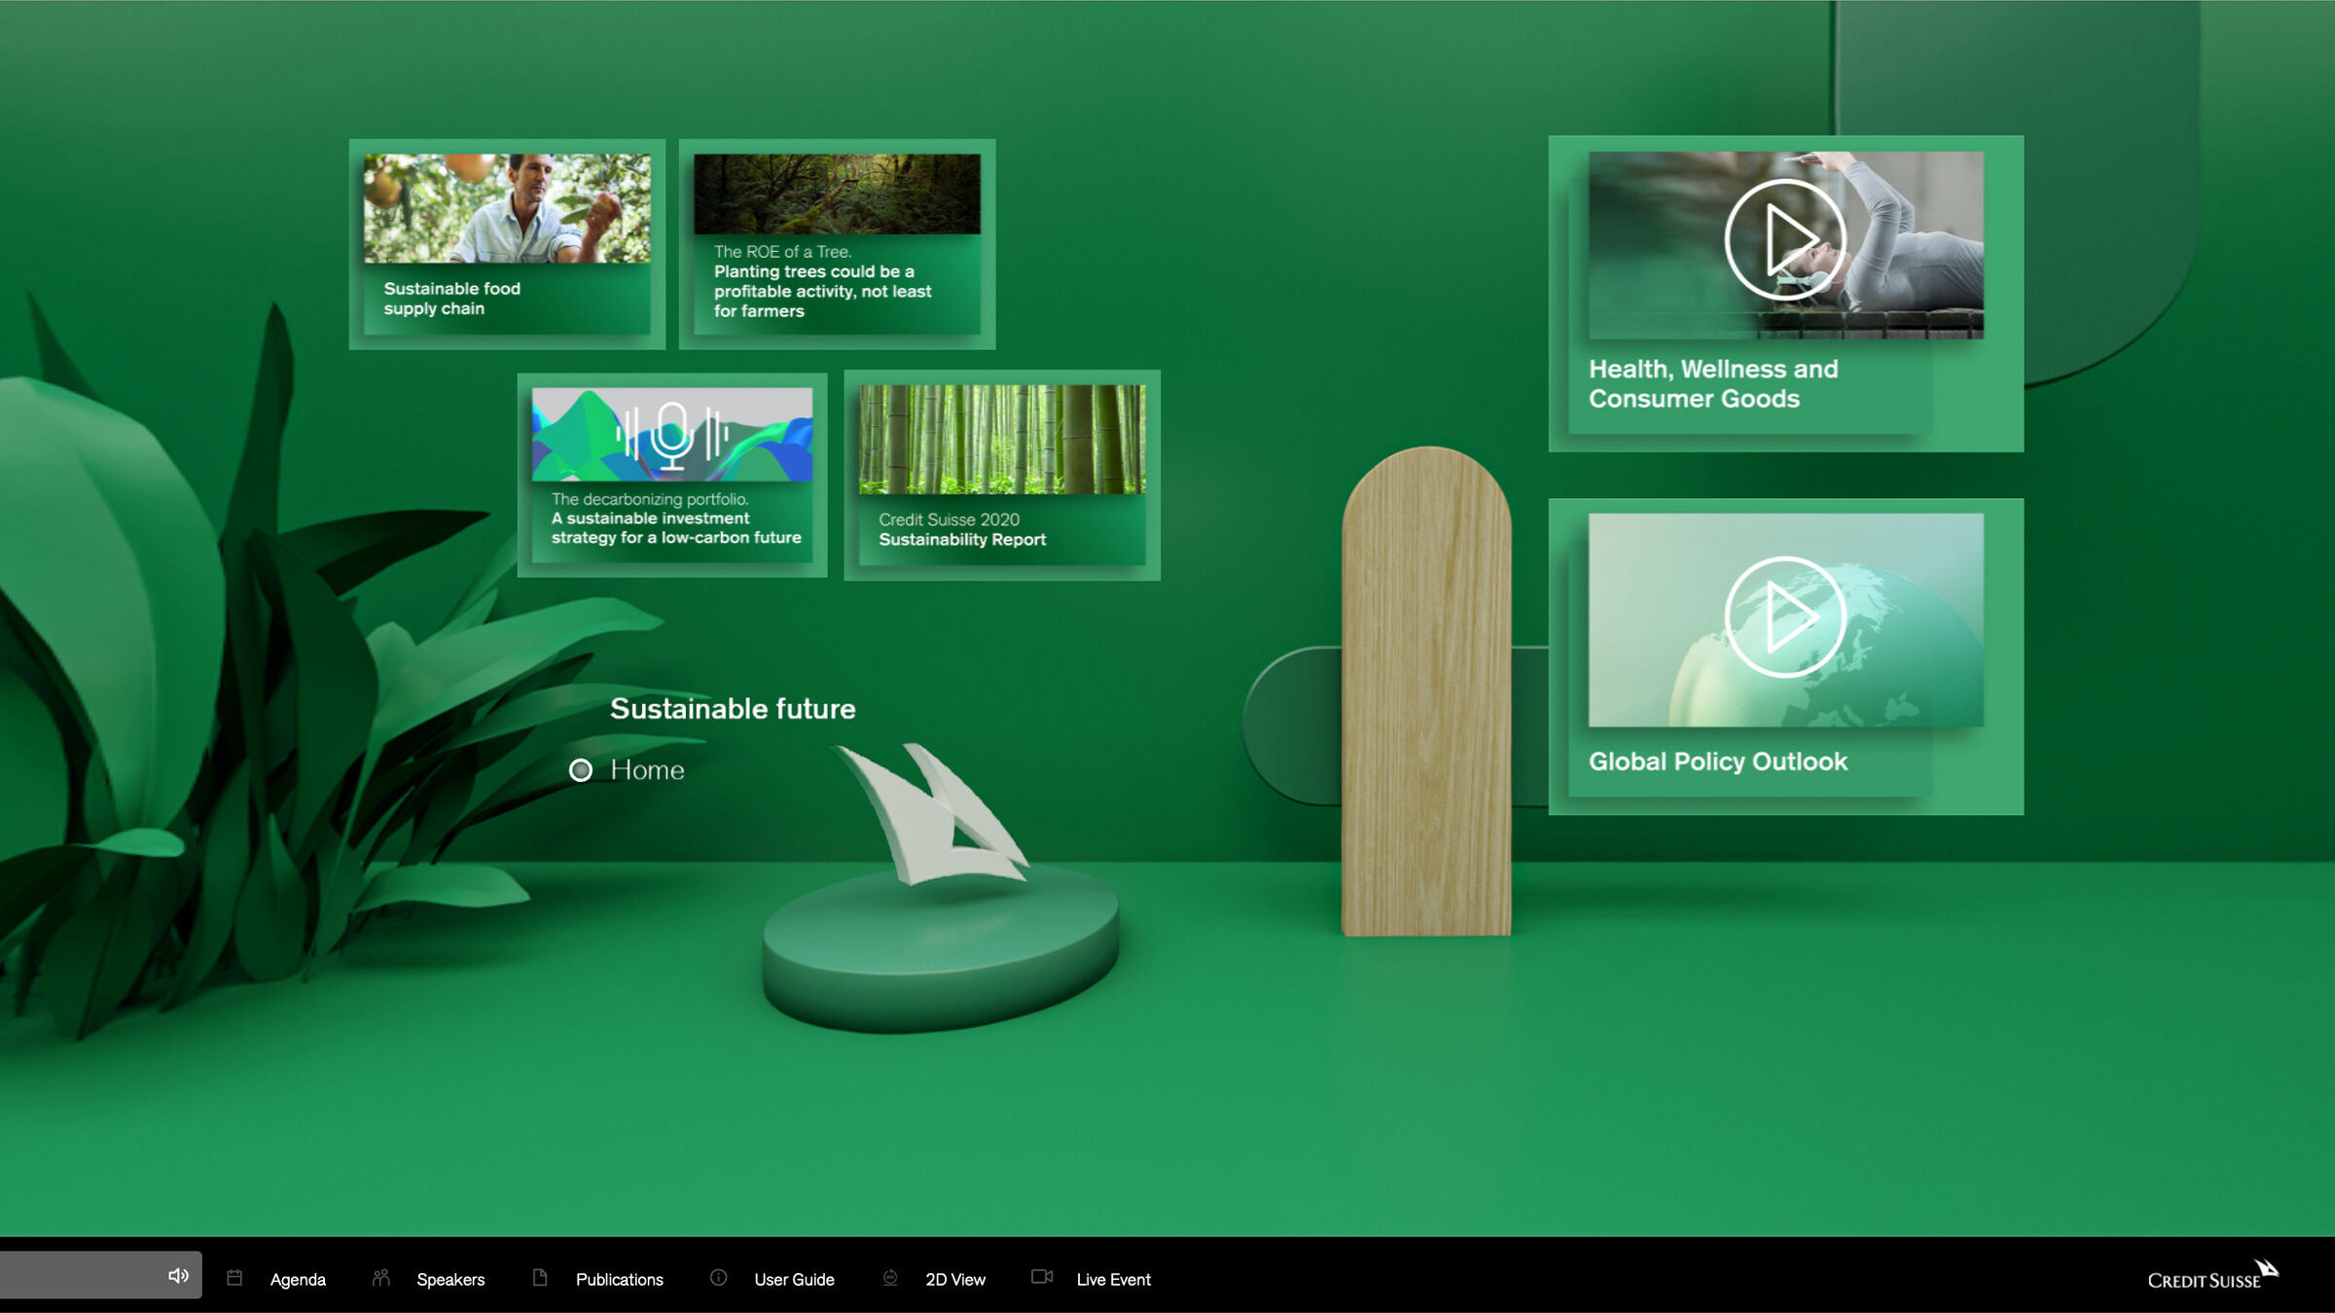Open the Speakers menu label

(x=450, y=1279)
